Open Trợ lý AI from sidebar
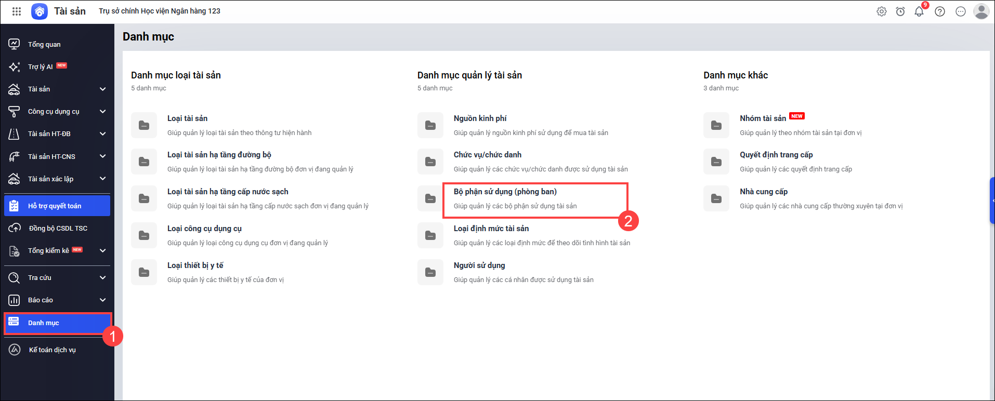This screenshot has height=401, width=995. 40,67
